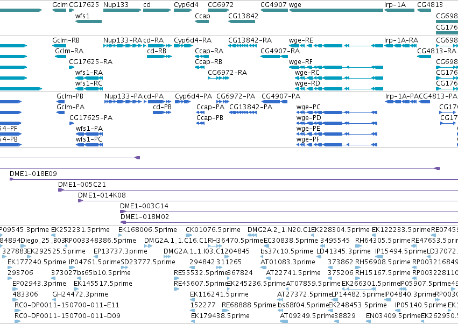Select the AT27372.5prime EST label

coord(305,294)
